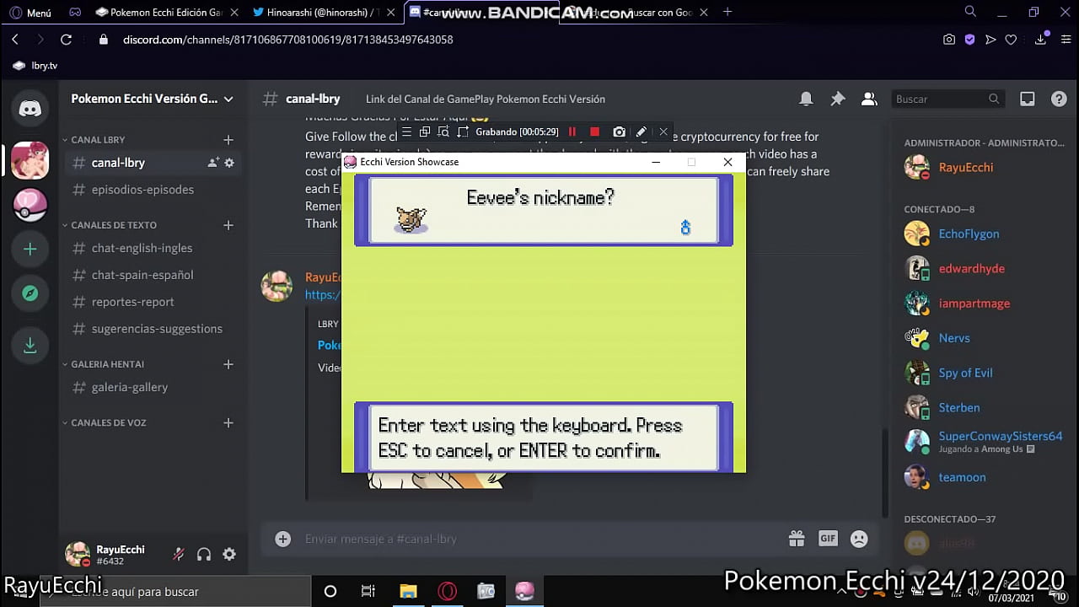Open File Explorer from the taskbar
The image size is (1079, 607).
pyautogui.click(x=408, y=591)
